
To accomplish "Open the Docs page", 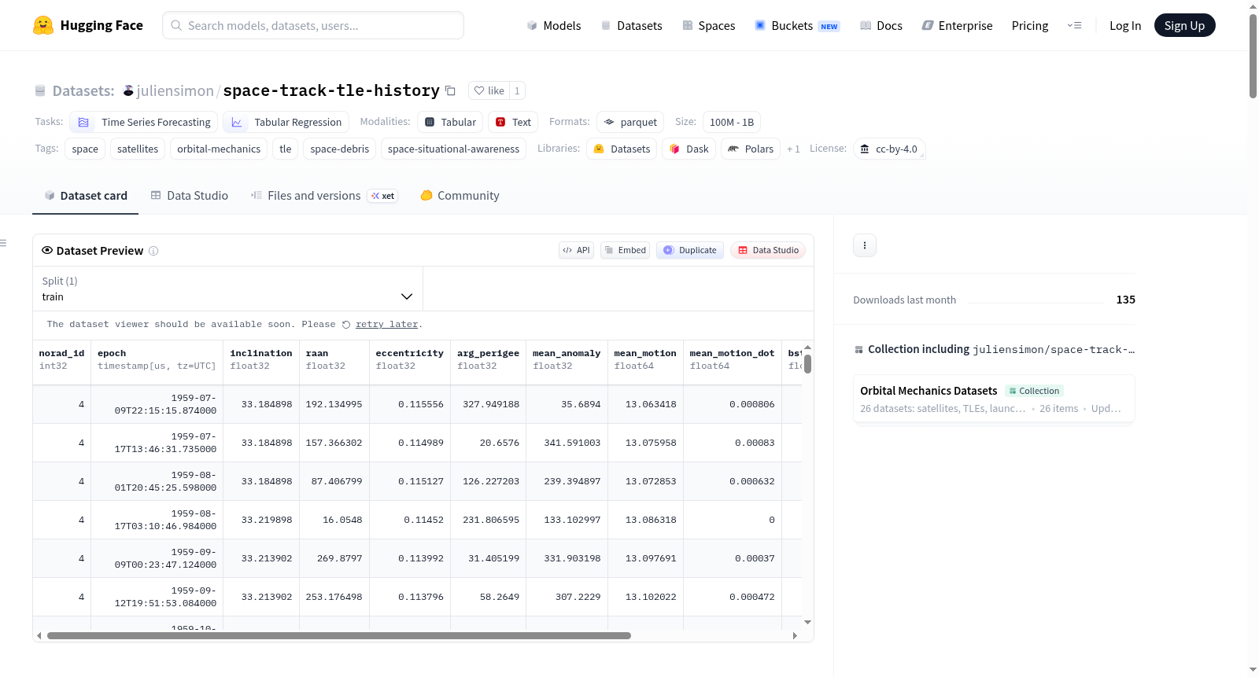I will click(881, 25).
